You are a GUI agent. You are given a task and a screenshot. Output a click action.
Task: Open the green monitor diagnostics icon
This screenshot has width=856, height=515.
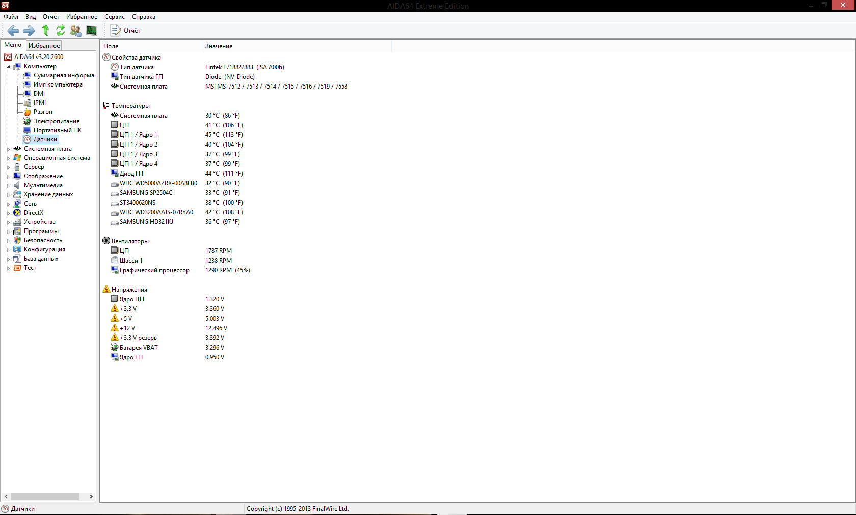tap(92, 31)
